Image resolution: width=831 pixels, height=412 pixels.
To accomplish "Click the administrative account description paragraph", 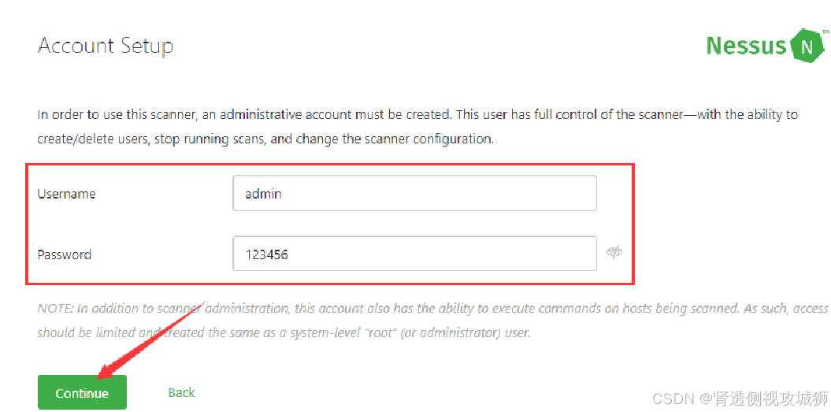I will [417, 127].
